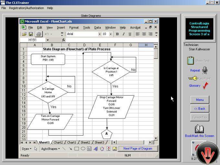This screenshot has height=165, width=220.
Task: Center cell text alignment
Action: tap(144, 34)
